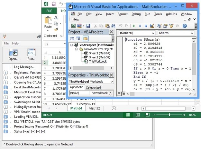Open VBA Help question mark icon
The width and height of the screenshot is (201, 149).
[x=185, y=26]
